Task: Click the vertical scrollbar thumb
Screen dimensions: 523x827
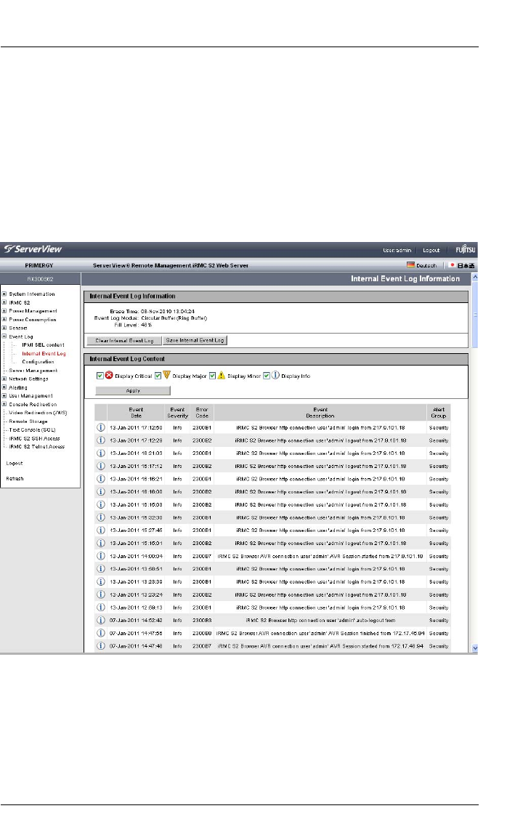Action: pyautogui.click(x=474, y=315)
